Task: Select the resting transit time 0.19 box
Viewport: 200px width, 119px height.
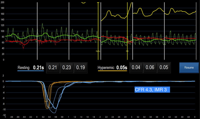Action: [81, 68]
